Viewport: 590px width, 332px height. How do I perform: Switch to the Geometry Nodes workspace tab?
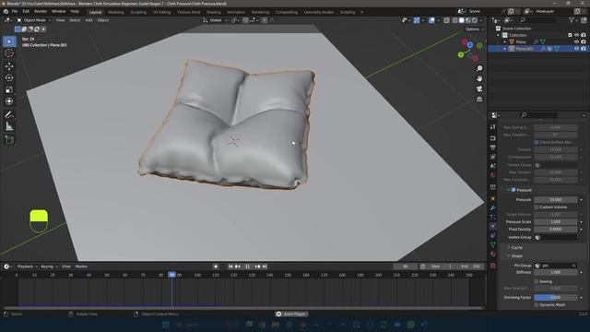point(318,12)
